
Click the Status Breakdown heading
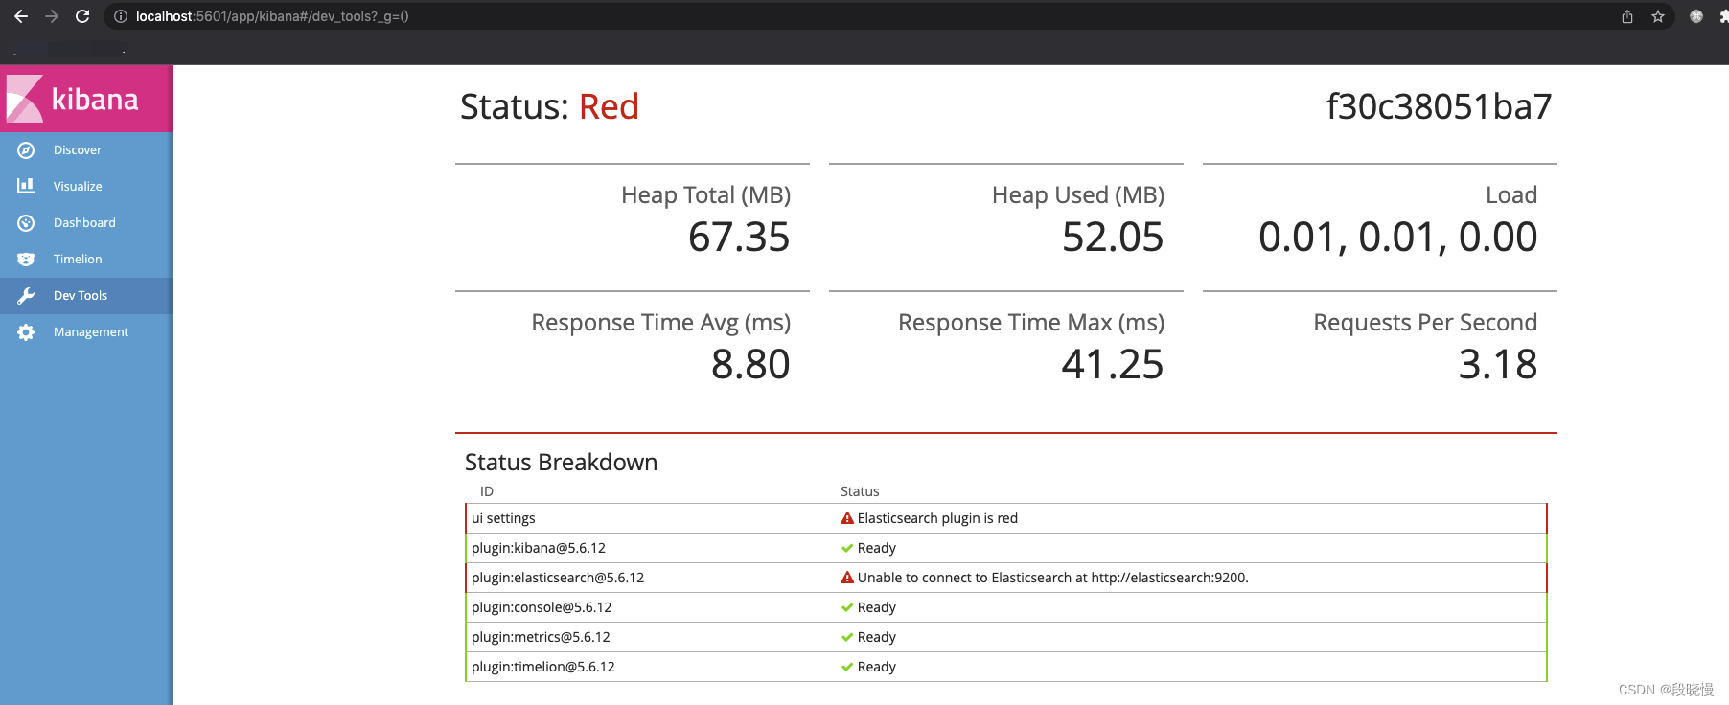click(x=562, y=463)
